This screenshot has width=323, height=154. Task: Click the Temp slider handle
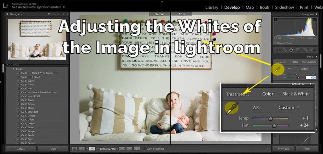(297, 74)
